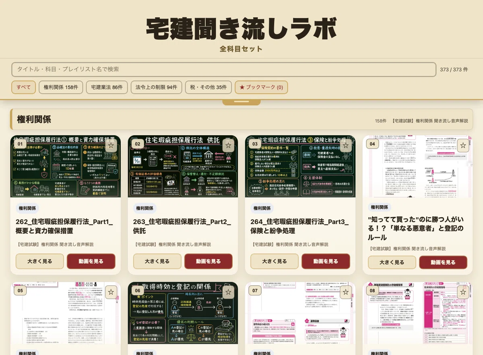Bookmark card 04 using its star icon
Screen dimensions: 483x355
[x=463, y=145]
